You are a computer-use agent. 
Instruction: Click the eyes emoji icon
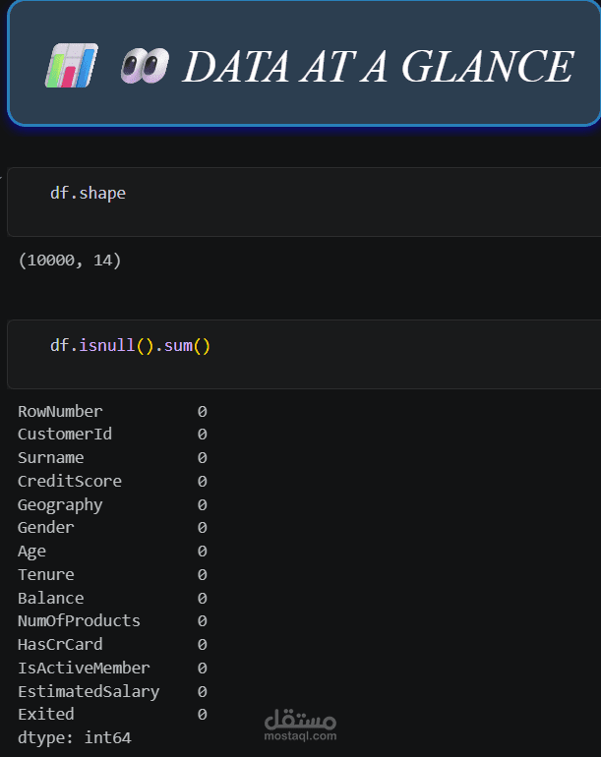pos(145,66)
